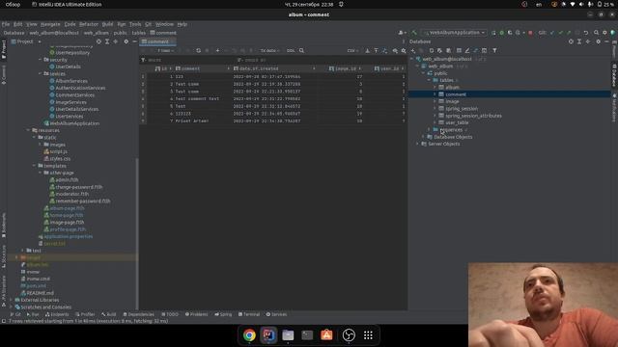Open the Services tool window

coord(277,314)
